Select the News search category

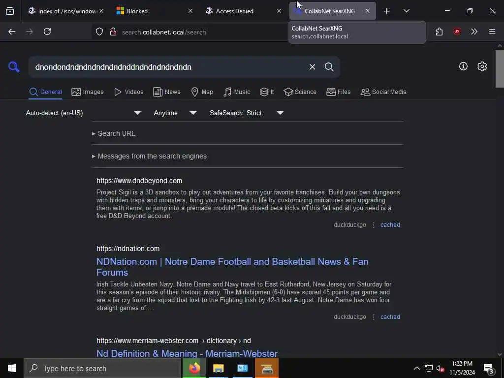click(x=166, y=92)
